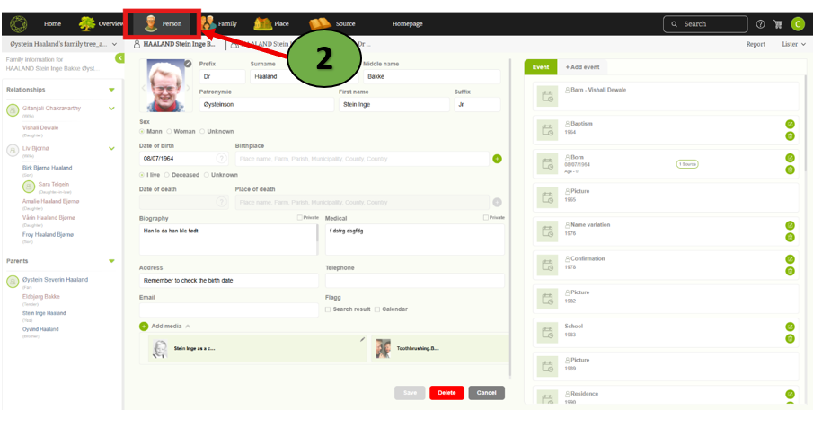Click the green user avatar icon
This screenshot has height=427, width=822.
pos(798,24)
